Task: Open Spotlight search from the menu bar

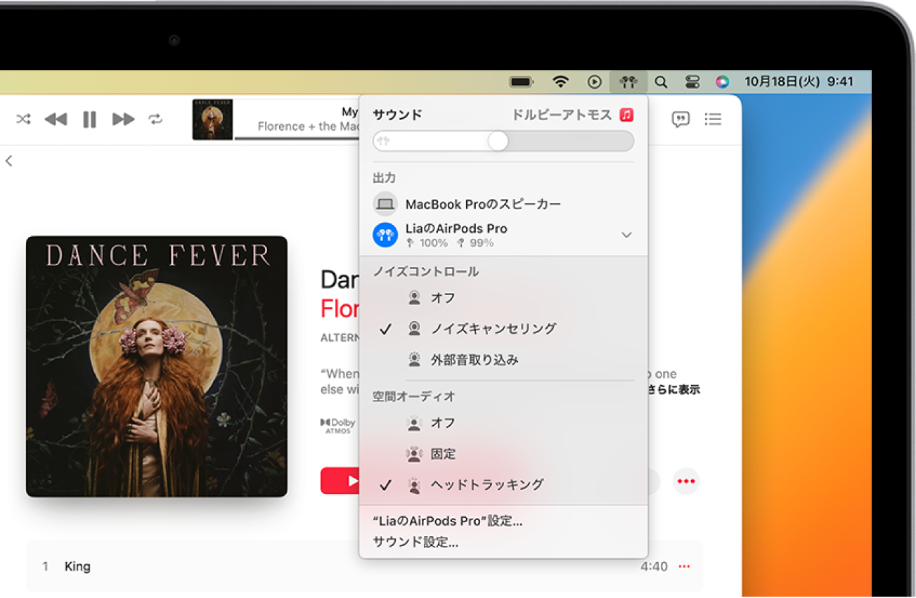Action: (x=660, y=81)
